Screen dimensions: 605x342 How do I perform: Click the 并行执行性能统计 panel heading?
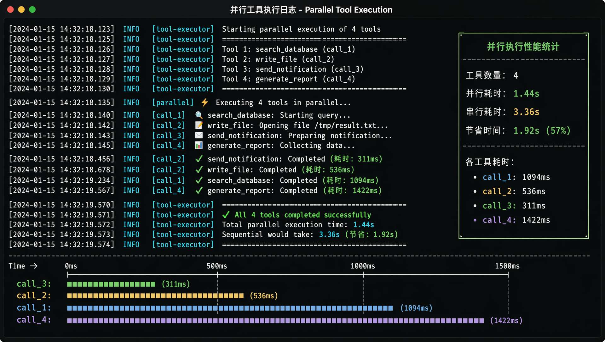coord(523,47)
